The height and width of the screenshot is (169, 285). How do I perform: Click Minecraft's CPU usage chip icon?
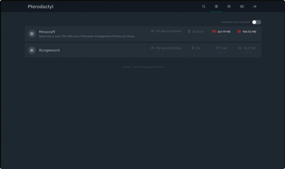tap(189, 32)
